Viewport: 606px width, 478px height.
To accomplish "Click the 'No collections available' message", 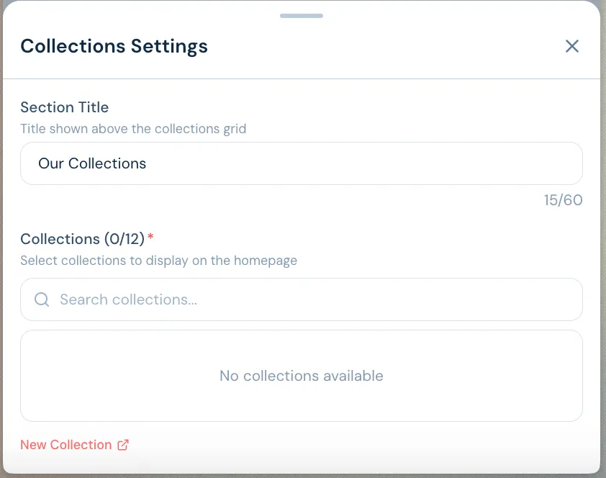I will click(301, 376).
